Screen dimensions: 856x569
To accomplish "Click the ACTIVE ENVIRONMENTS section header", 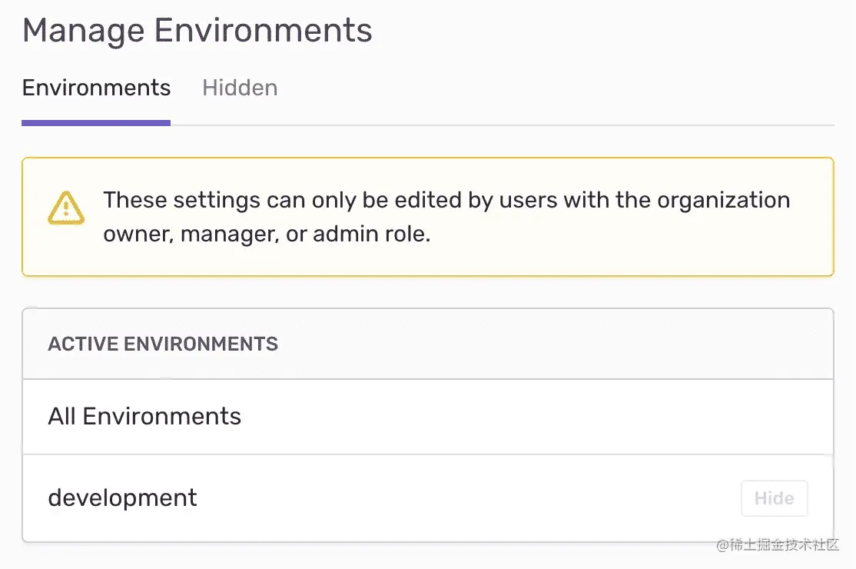I will click(x=163, y=344).
